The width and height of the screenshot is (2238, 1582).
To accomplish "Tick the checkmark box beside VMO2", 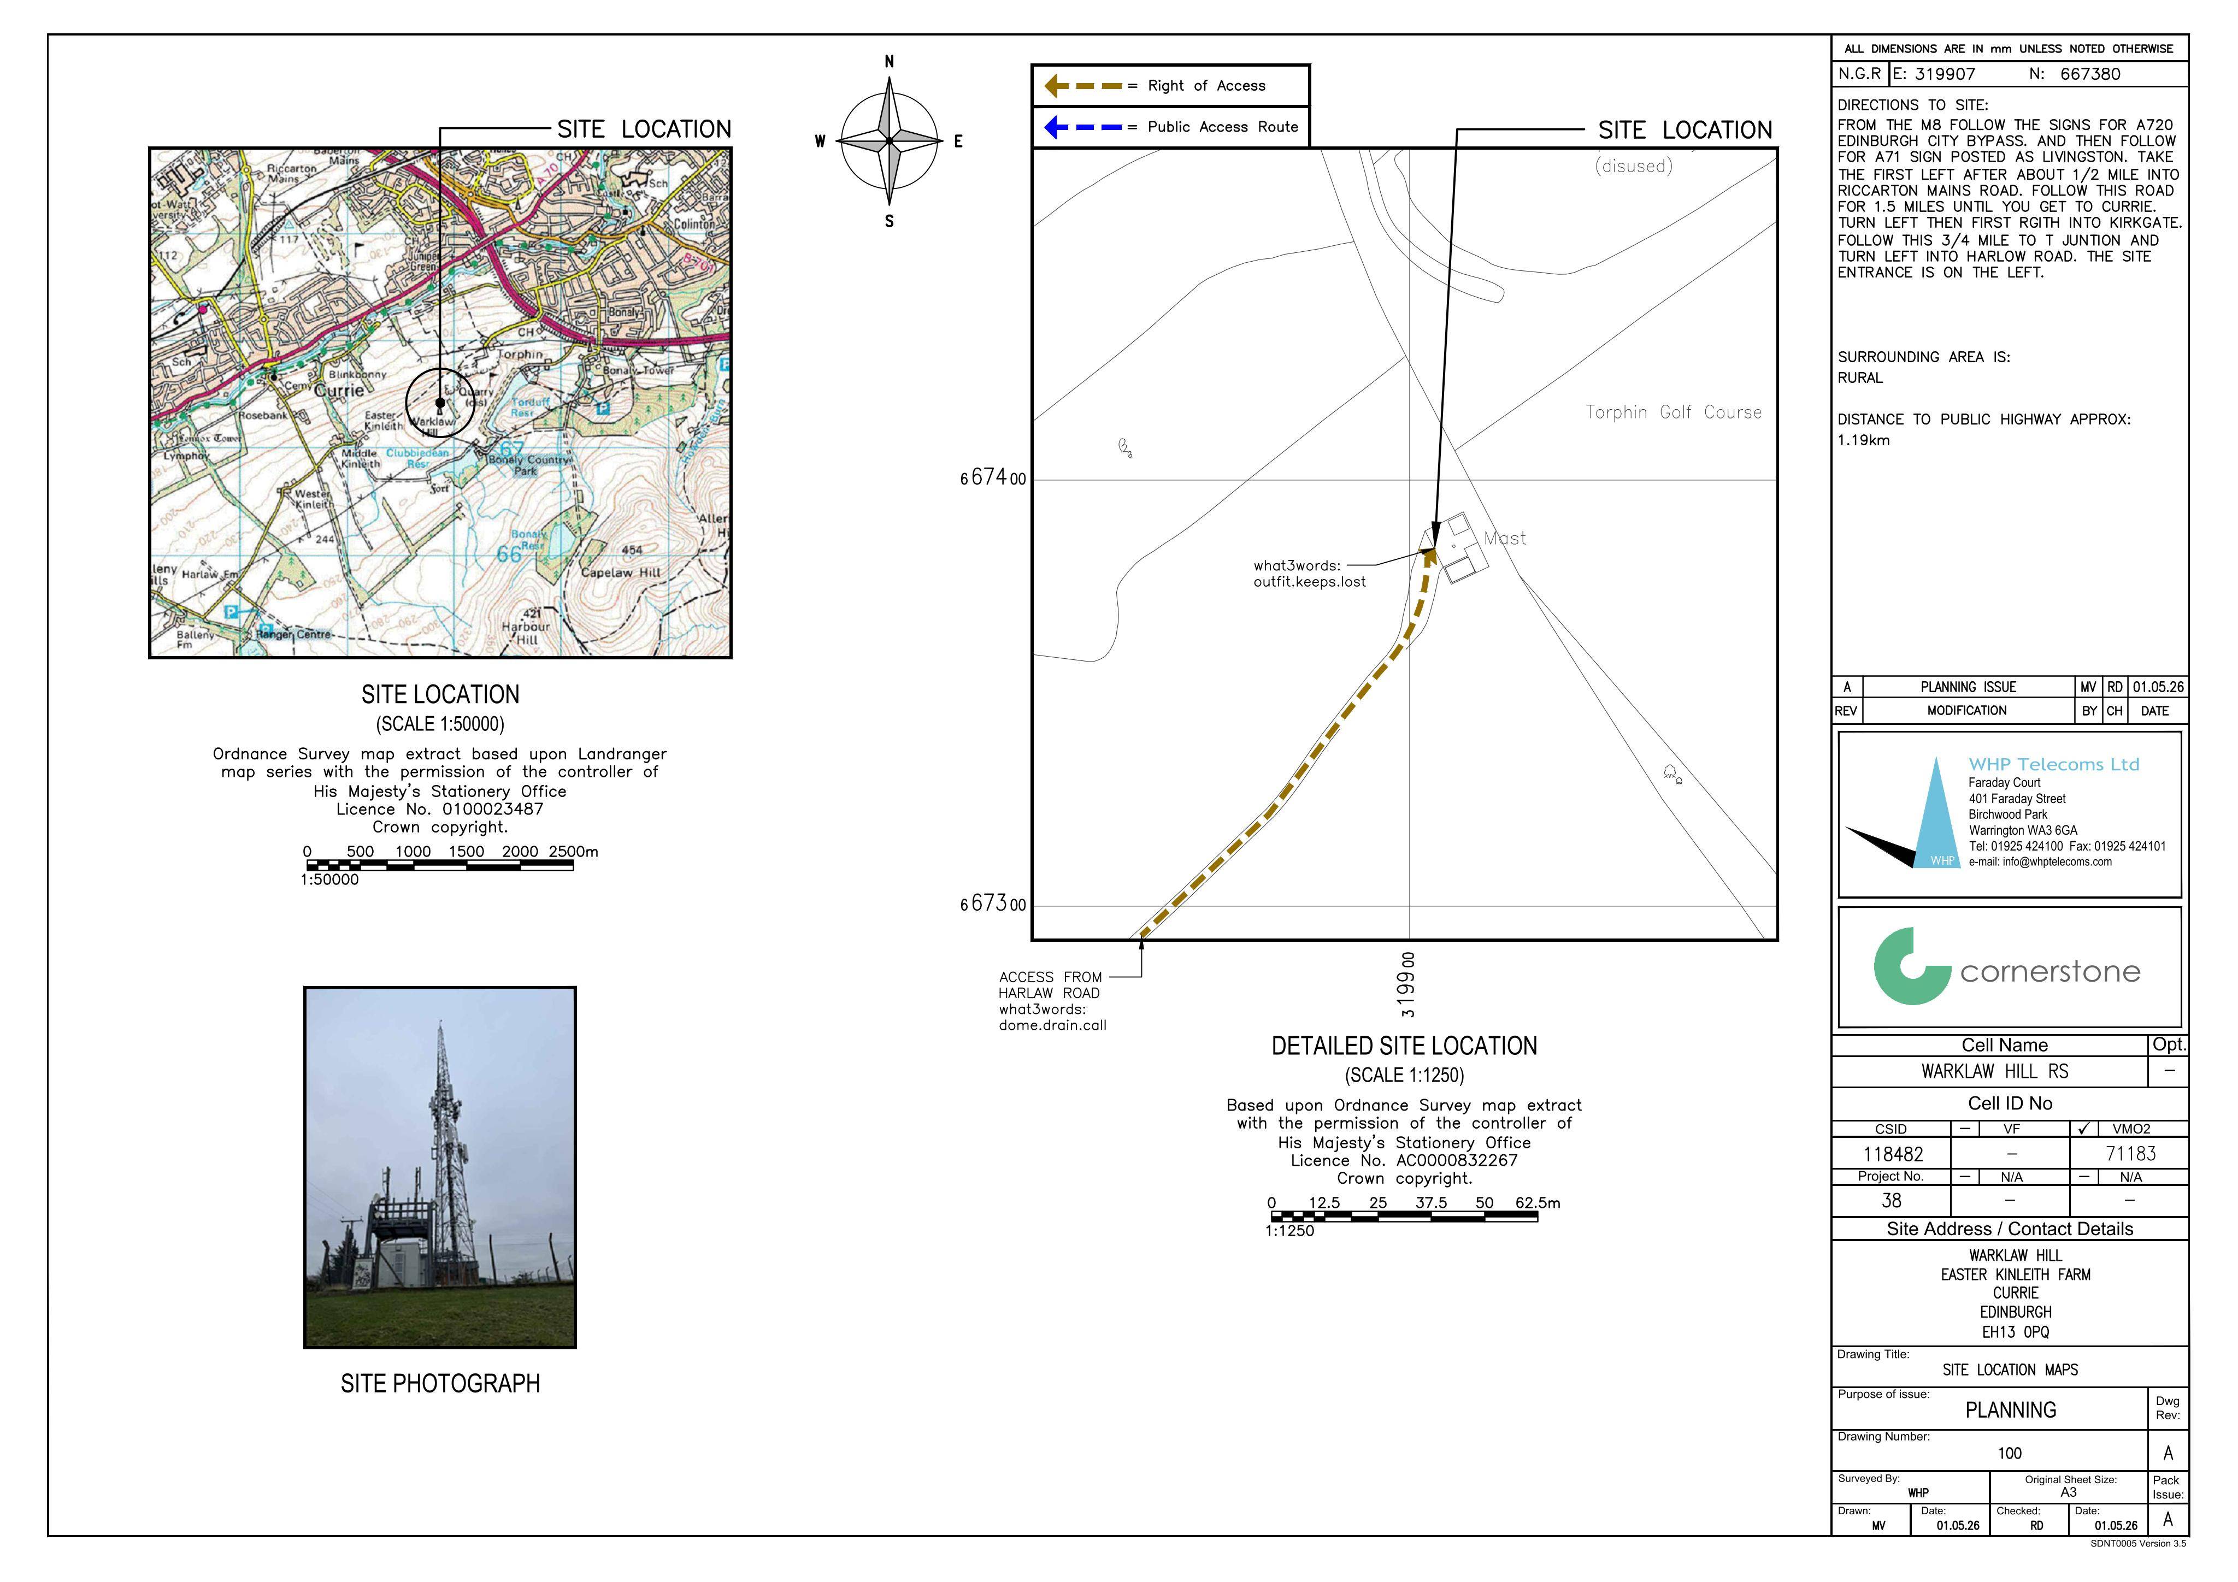I will [2083, 1129].
